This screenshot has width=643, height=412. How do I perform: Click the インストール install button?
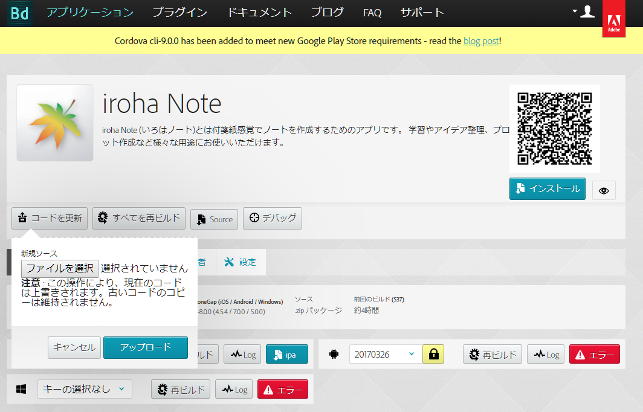547,188
